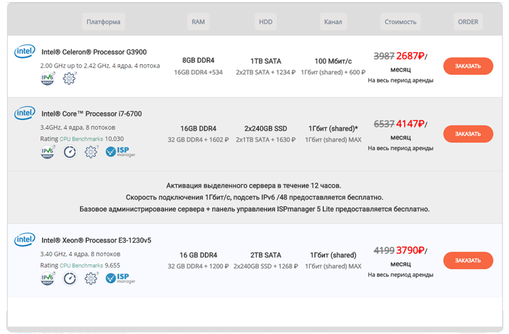Image resolution: width=509 pixels, height=334 pixels.
Task: Click the 8GB DDR4 RAM value
Action: [x=198, y=61]
